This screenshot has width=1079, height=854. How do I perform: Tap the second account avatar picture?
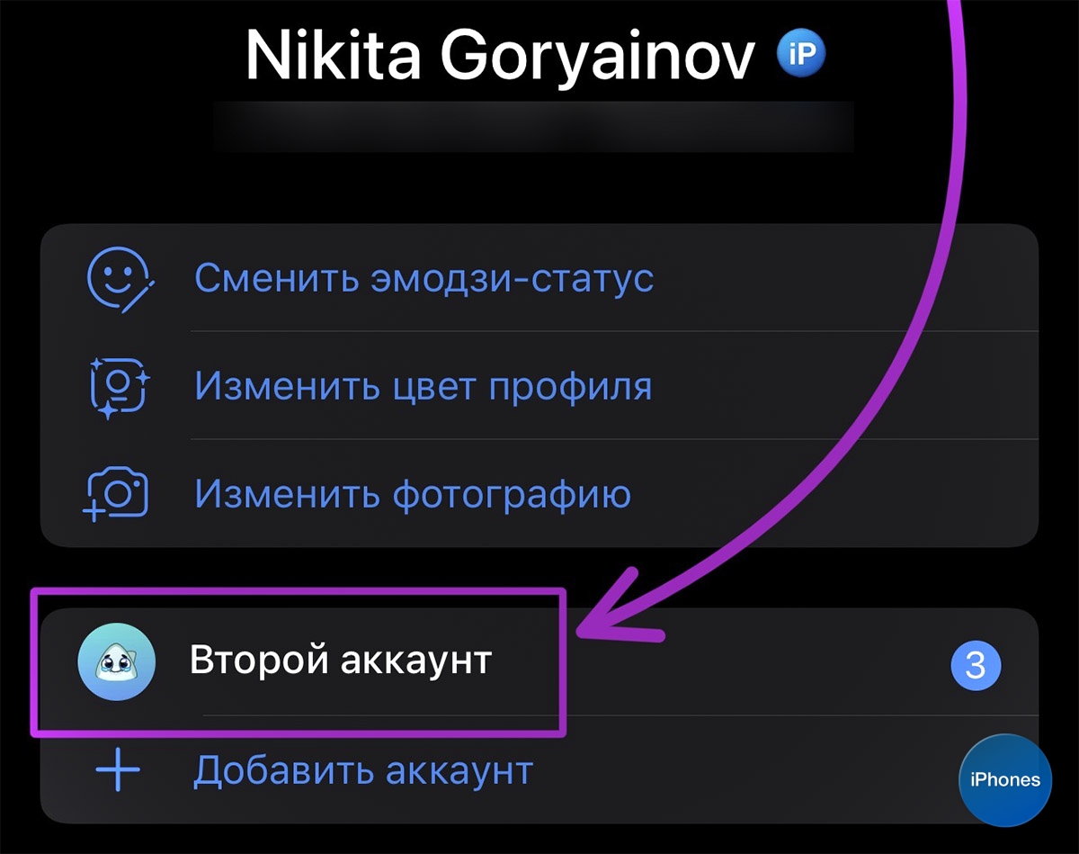pyautogui.click(x=117, y=661)
